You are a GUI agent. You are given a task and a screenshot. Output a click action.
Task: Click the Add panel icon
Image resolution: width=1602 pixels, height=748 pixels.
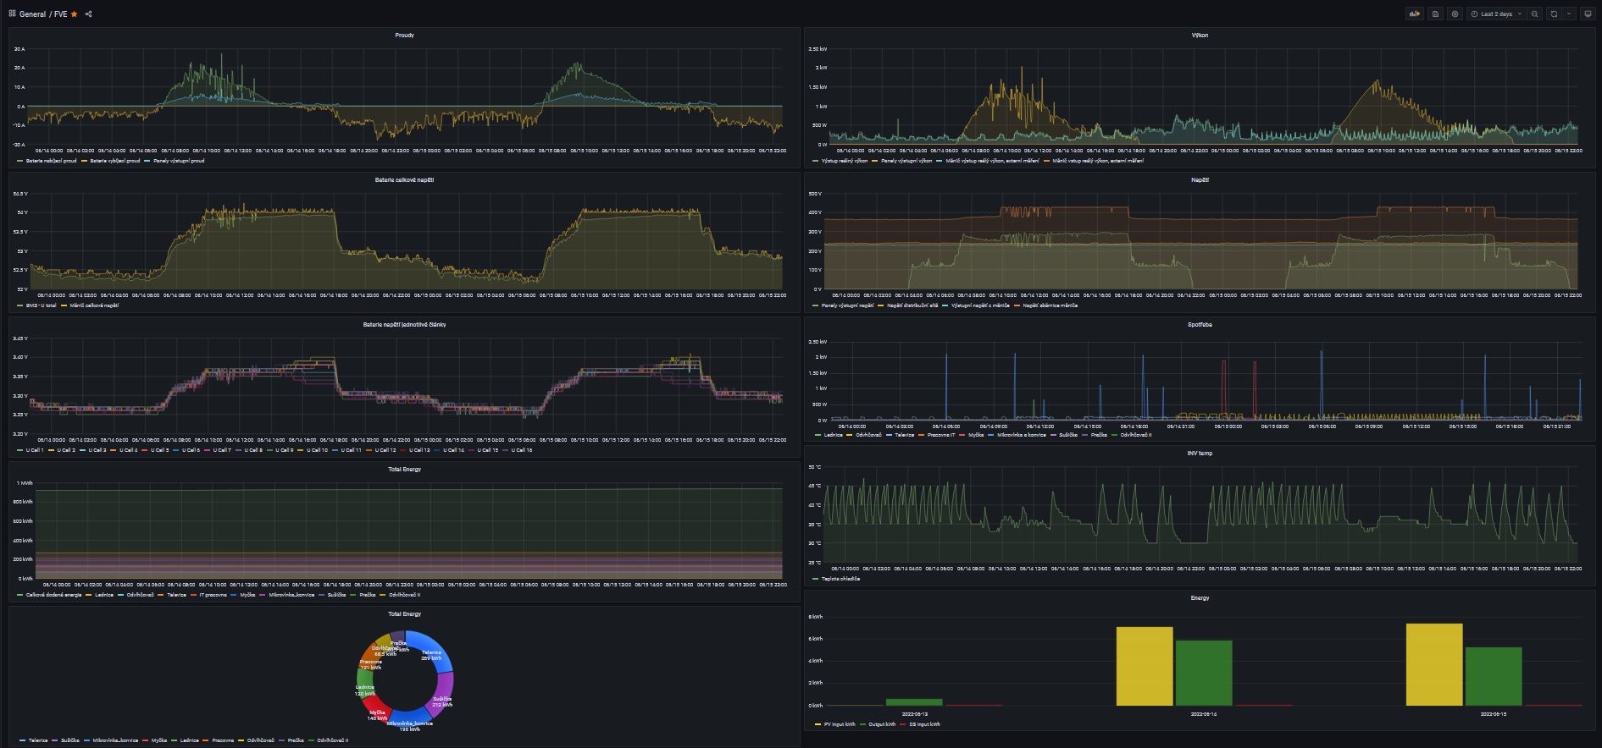(1414, 14)
